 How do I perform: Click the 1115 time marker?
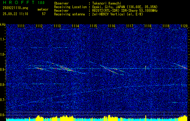[x=94, y=26]
